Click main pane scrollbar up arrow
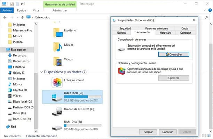 [x=211, y=24]
